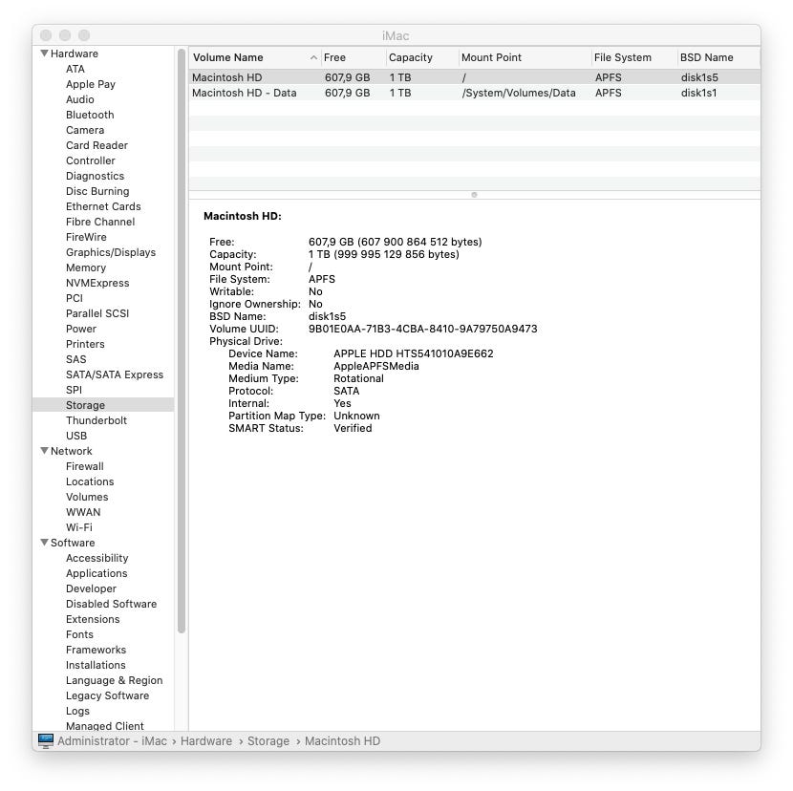Image resolution: width=793 pixels, height=791 pixels.
Task: Collapse the Software section triangle
Action: coord(45,543)
